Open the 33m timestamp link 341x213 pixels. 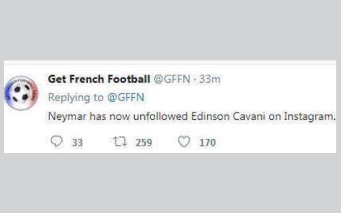pos(210,79)
